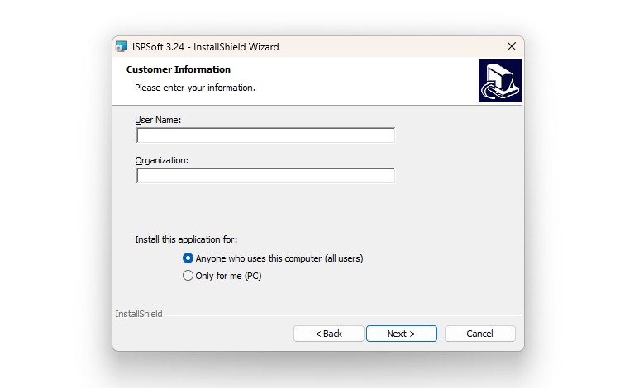Click the ISPSoft installer icon in title bar

click(x=121, y=46)
